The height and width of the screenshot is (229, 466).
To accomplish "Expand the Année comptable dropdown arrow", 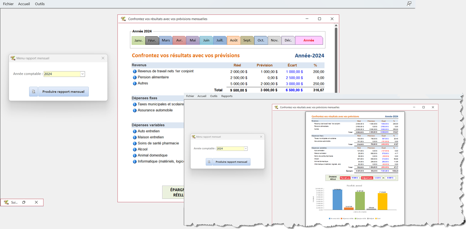I will [83, 74].
